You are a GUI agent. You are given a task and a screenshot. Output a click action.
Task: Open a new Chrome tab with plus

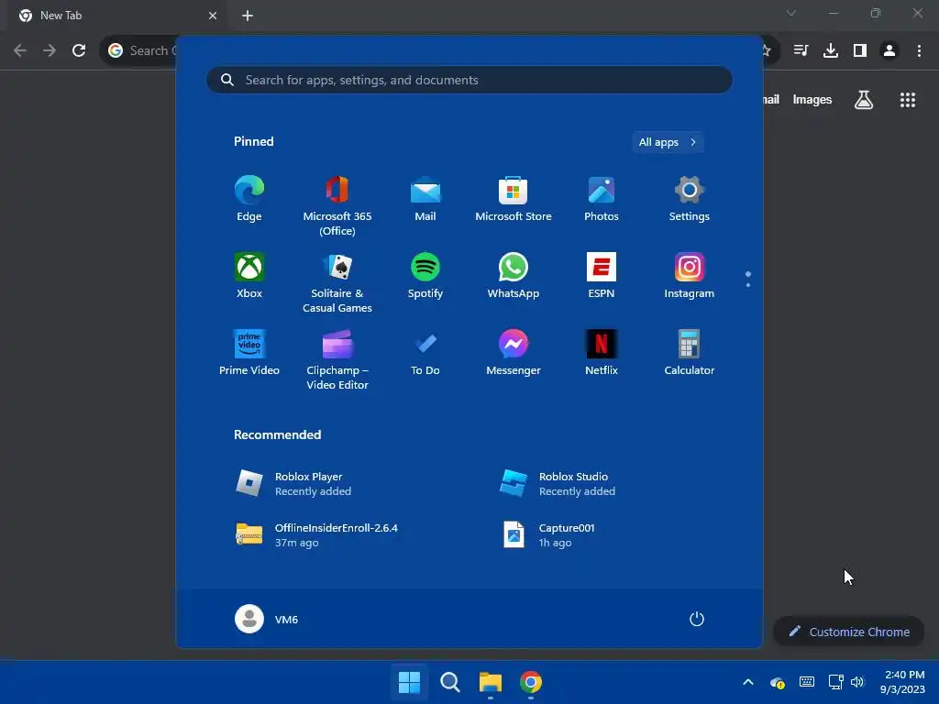pyautogui.click(x=248, y=16)
